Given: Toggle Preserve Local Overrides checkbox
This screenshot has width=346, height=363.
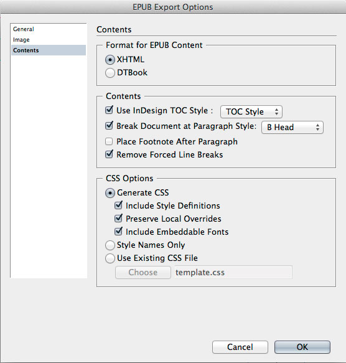Looking at the screenshot, I should tap(118, 219).
